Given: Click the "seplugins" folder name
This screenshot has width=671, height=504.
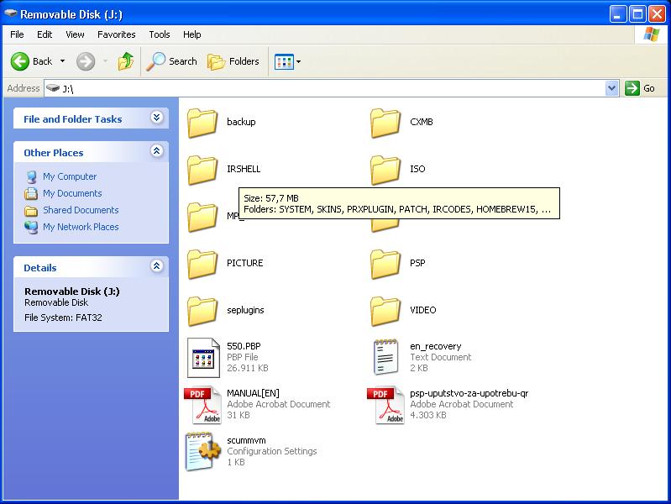Looking at the screenshot, I should point(245,310).
